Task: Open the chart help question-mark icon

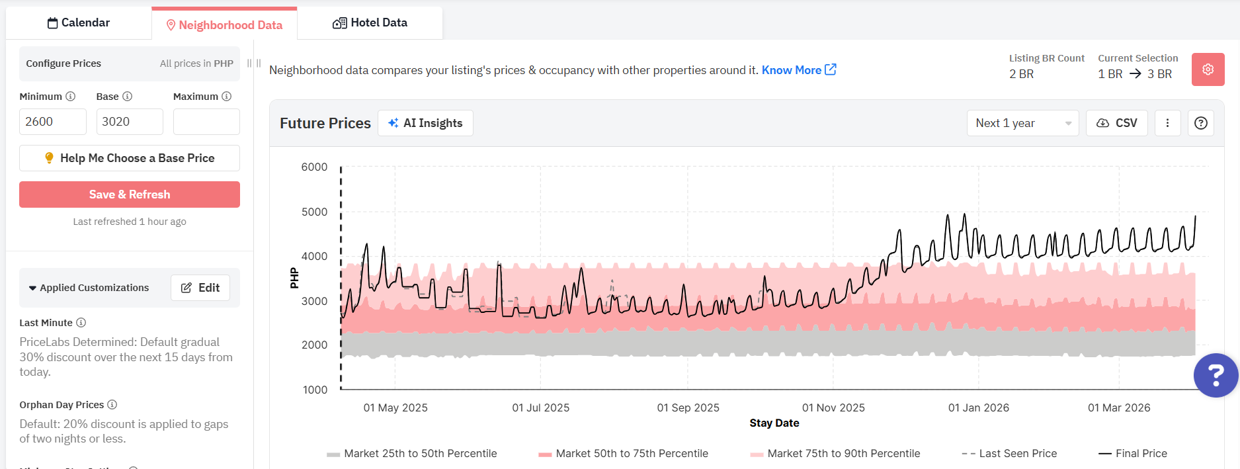Action: point(1200,123)
